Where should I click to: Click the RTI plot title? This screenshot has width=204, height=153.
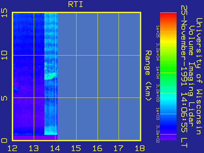(x=76, y=4)
